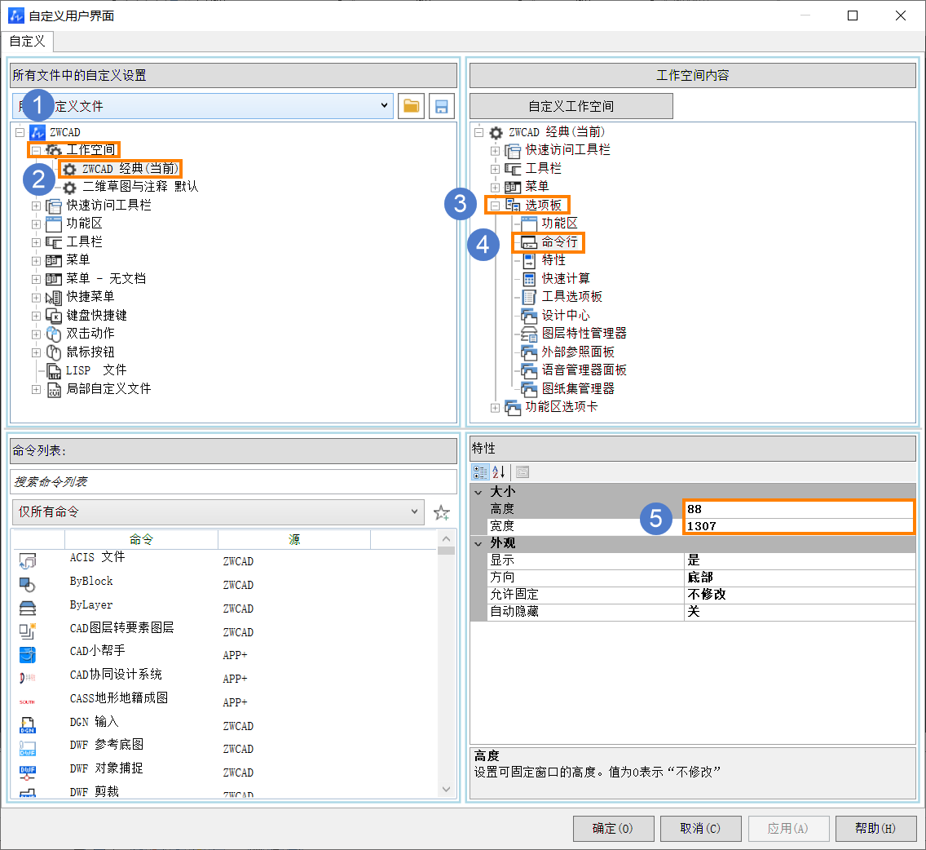Image resolution: width=926 pixels, height=850 pixels.
Task: Click the 方向 property value 底部
Action: [800, 578]
